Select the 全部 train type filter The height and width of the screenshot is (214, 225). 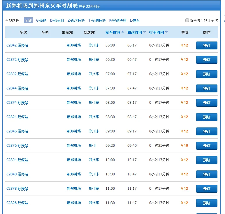coord(28,20)
